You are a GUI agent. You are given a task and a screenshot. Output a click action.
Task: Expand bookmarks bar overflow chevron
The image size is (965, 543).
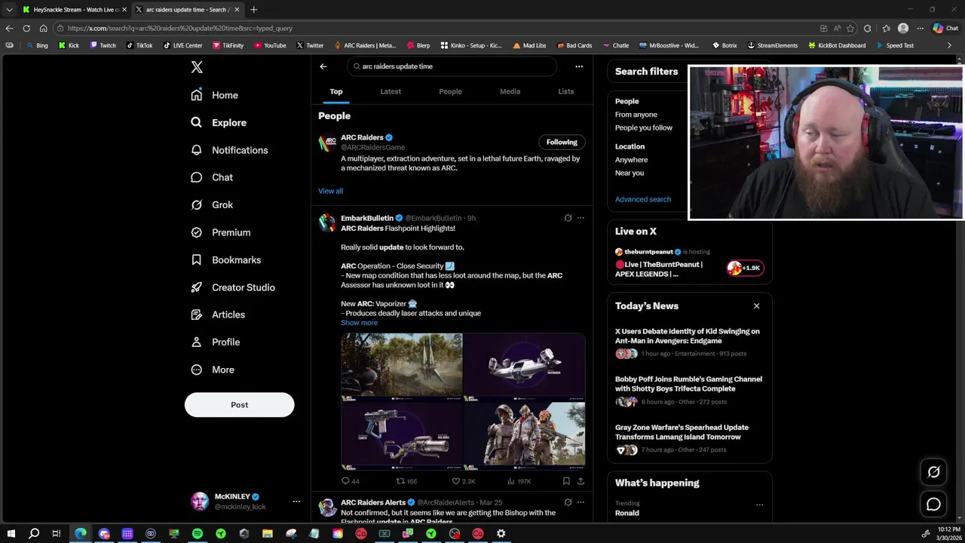click(x=949, y=45)
